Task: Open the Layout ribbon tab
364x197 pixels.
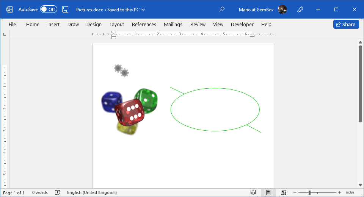Action: (x=116, y=24)
